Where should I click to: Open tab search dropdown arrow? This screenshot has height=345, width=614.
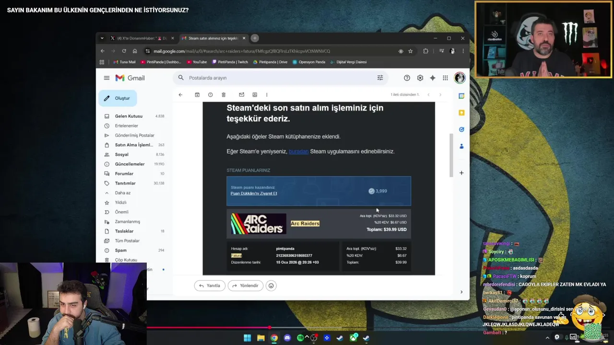(102, 38)
